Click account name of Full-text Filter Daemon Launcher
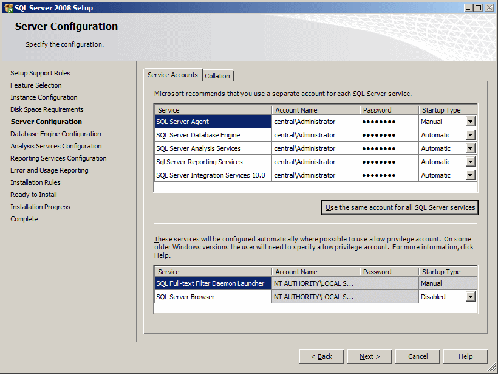Screen dimensions: 498x374 [x=316, y=283]
